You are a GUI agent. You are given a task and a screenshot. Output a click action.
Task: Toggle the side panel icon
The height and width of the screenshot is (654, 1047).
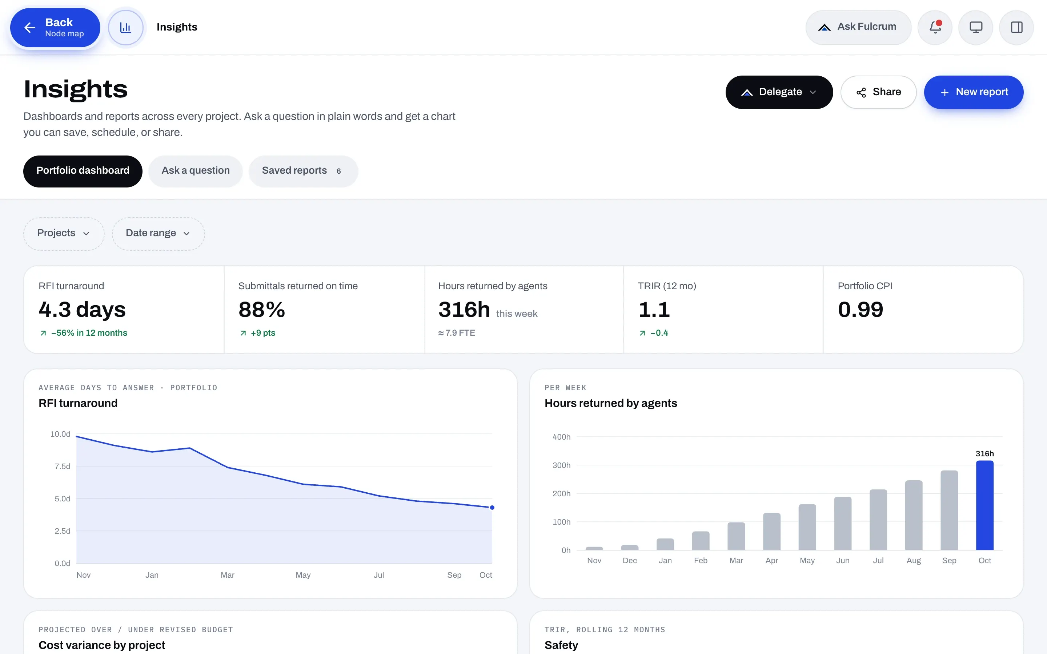coord(1016,27)
